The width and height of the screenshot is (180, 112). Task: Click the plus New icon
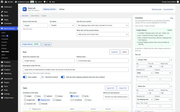pos(50,2)
